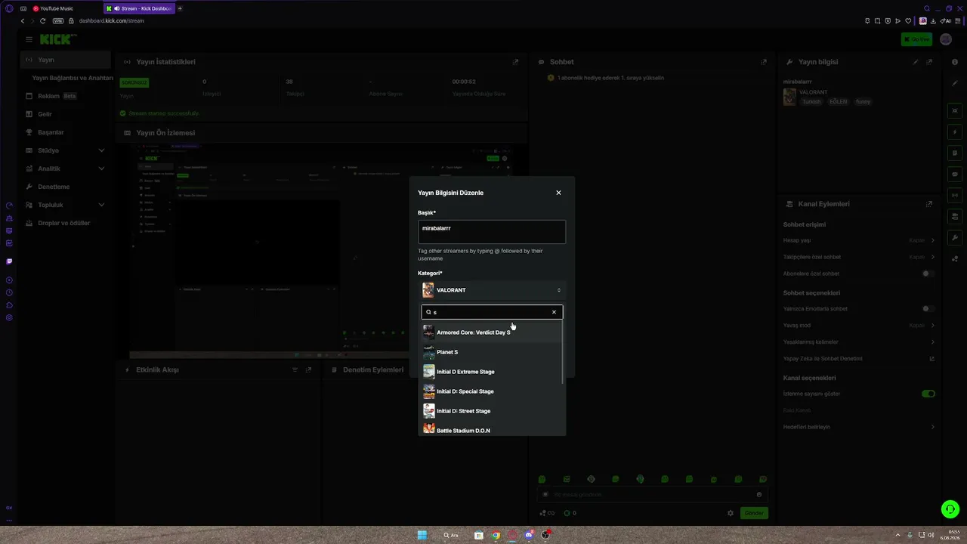Go to Reklam in the sidebar
The width and height of the screenshot is (967, 544).
[x=66, y=96]
